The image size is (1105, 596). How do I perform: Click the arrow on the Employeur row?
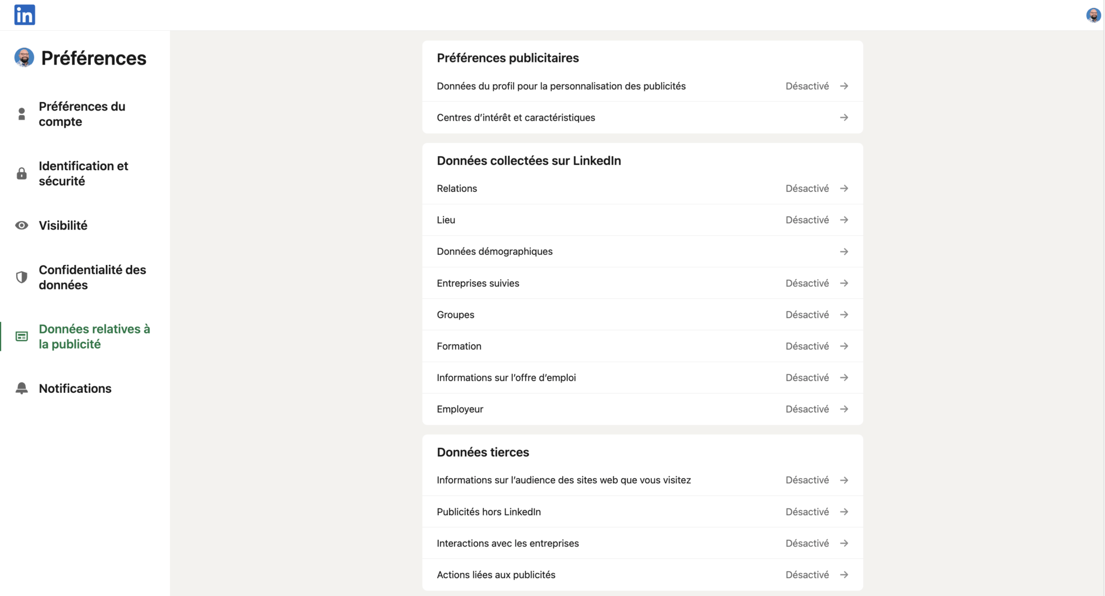(x=844, y=409)
